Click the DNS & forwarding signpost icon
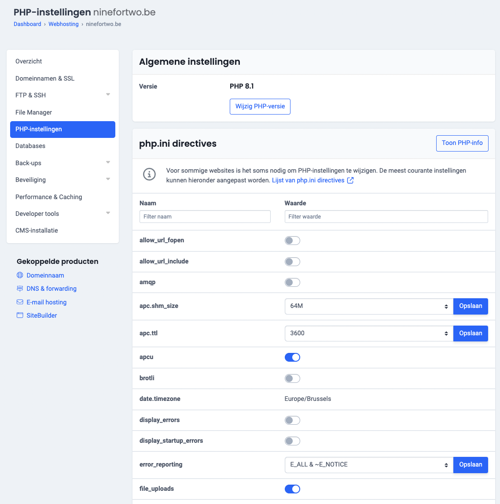This screenshot has height=504, width=500. [20, 289]
